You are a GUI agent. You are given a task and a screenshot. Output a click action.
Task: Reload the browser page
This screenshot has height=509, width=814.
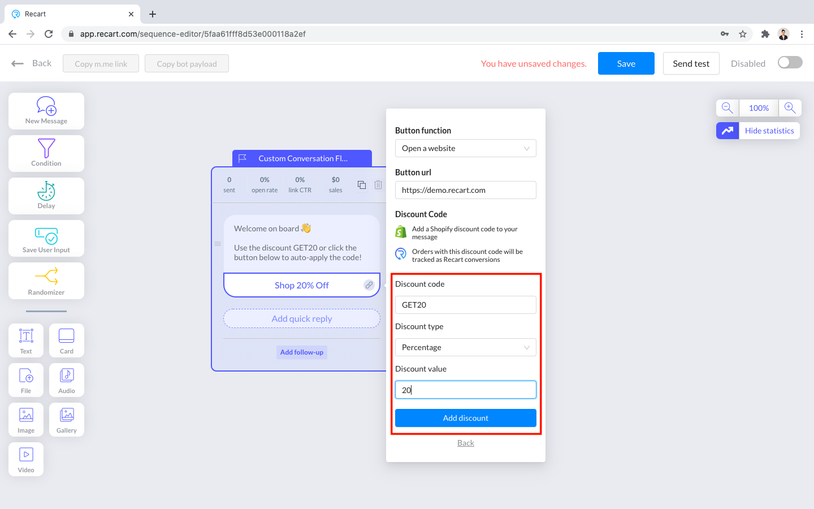click(x=49, y=34)
